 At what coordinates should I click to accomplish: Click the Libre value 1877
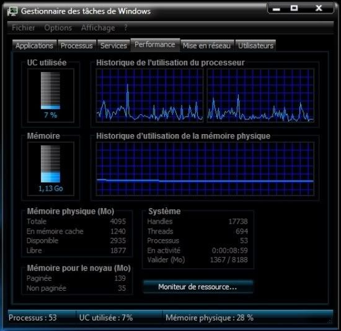pyautogui.click(x=118, y=250)
